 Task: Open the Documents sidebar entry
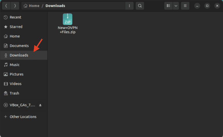pyautogui.click(x=19, y=46)
